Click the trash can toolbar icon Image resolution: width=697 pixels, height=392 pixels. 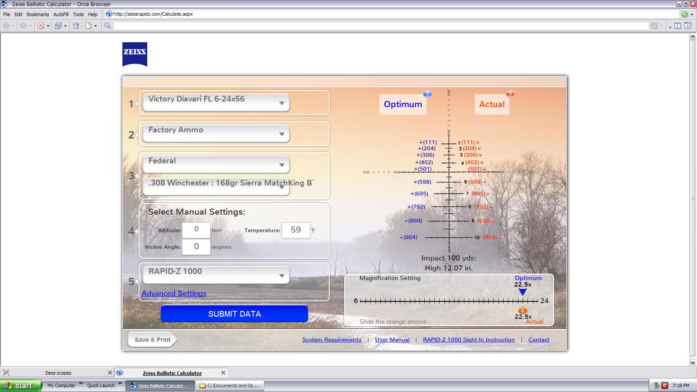[x=76, y=26]
